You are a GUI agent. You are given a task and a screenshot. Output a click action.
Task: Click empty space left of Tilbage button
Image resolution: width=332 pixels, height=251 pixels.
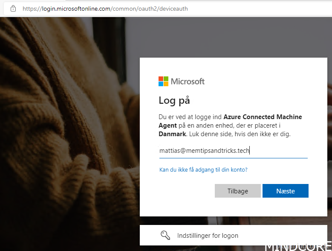(x=183, y=191)
